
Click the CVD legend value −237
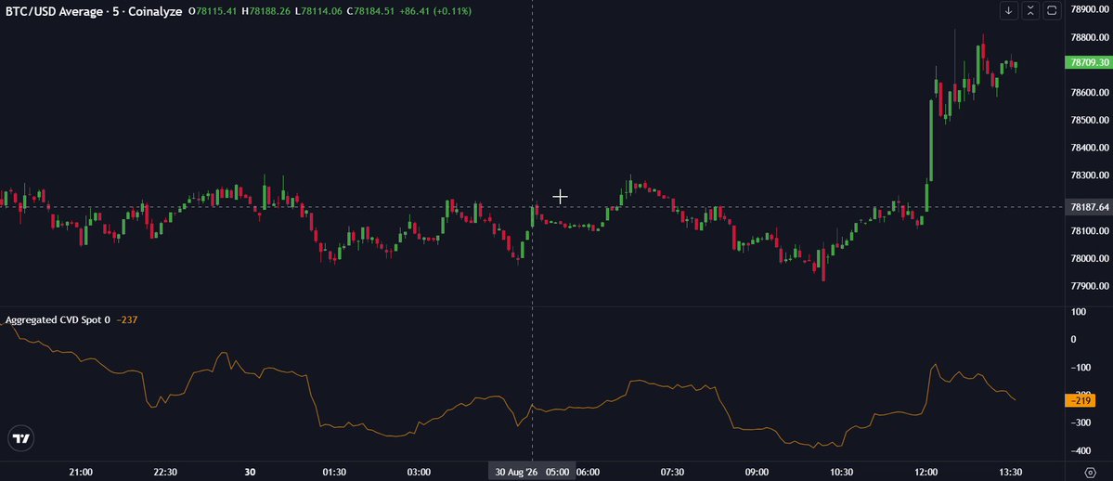click(126, 319)
